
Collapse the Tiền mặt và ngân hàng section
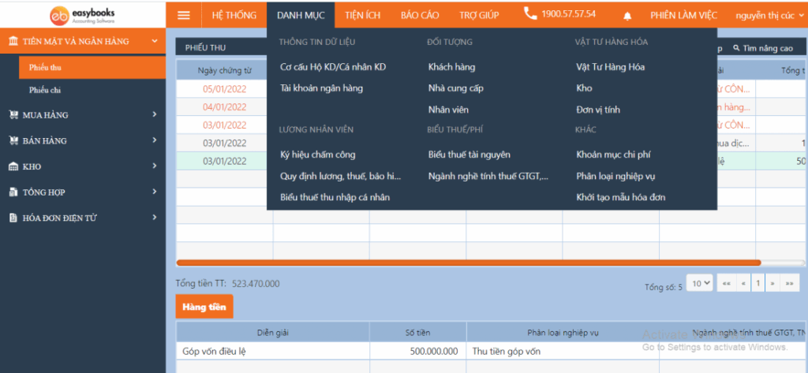point(155,41)
